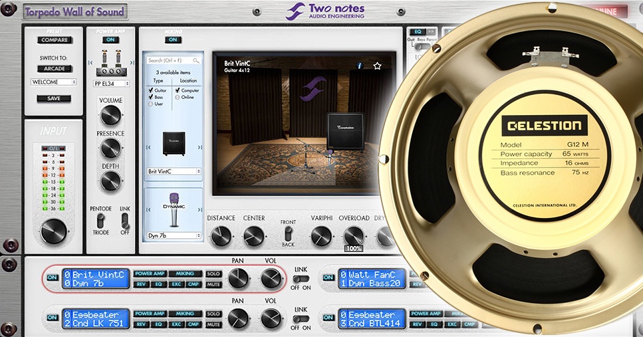The image size is (643, 337).
Task: Click the search magnifier icon
Action: (x=197, y=60)
